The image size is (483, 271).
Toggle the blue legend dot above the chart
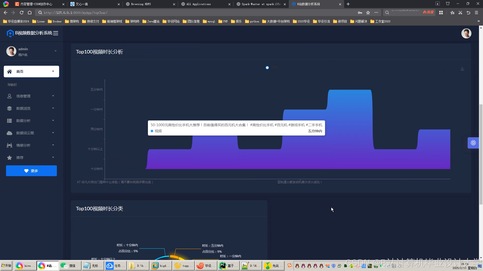coord(267,67)
